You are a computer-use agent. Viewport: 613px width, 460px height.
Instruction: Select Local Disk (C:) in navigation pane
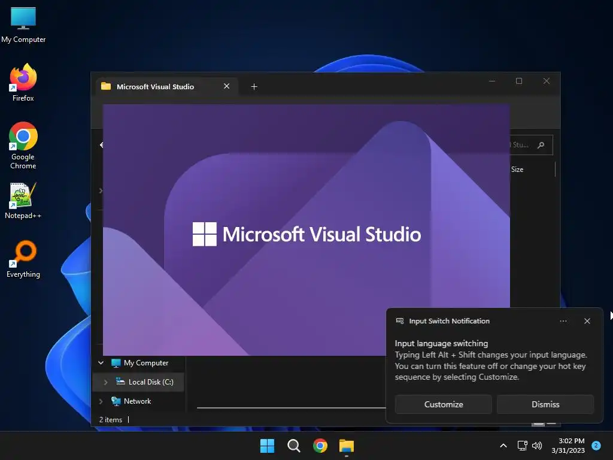pyautogui.click(x=150, y=382)
